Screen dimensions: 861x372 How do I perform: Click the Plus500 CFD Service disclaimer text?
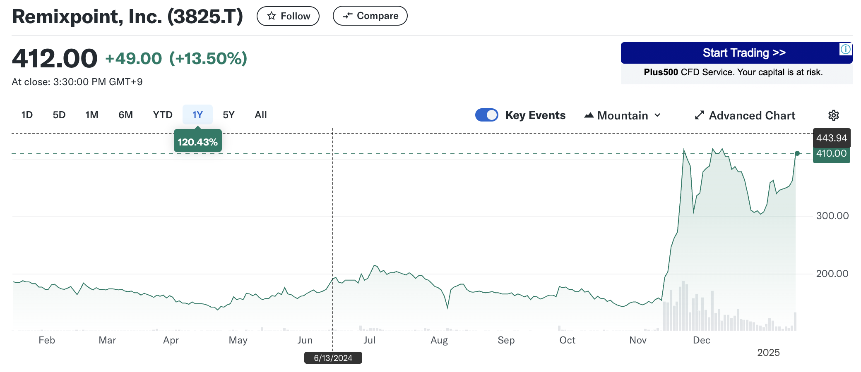point(733,72)
